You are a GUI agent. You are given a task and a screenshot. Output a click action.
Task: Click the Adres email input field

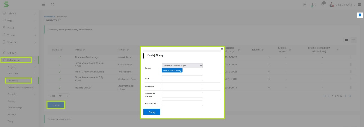click(182, 103)
